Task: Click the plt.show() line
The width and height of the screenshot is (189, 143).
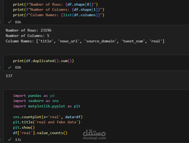Action: pyautogui.click(x=24, y=127)
